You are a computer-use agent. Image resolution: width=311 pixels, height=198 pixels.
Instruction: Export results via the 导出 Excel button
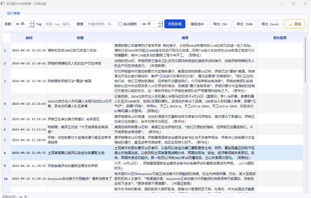coord(270,24)
